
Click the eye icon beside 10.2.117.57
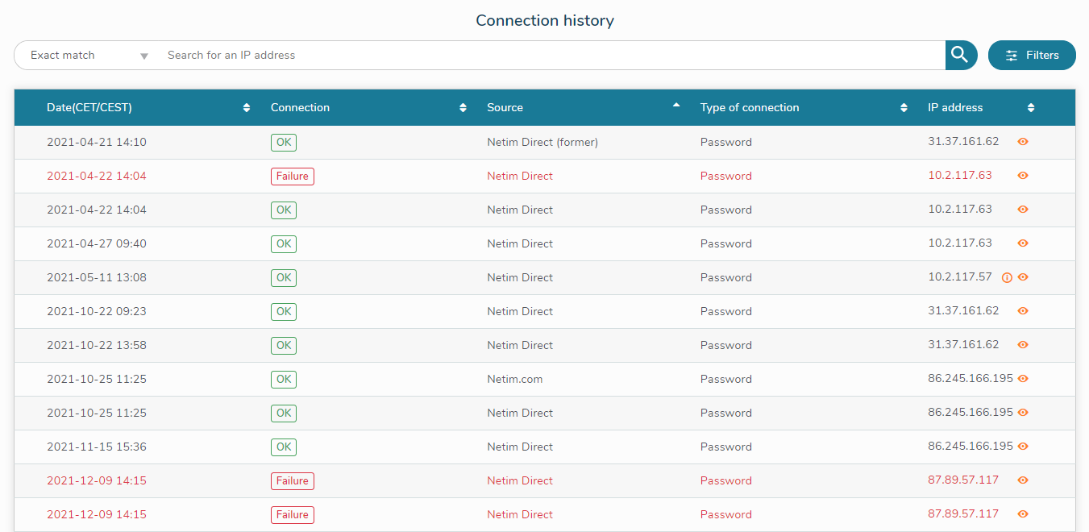[1022, 276]
